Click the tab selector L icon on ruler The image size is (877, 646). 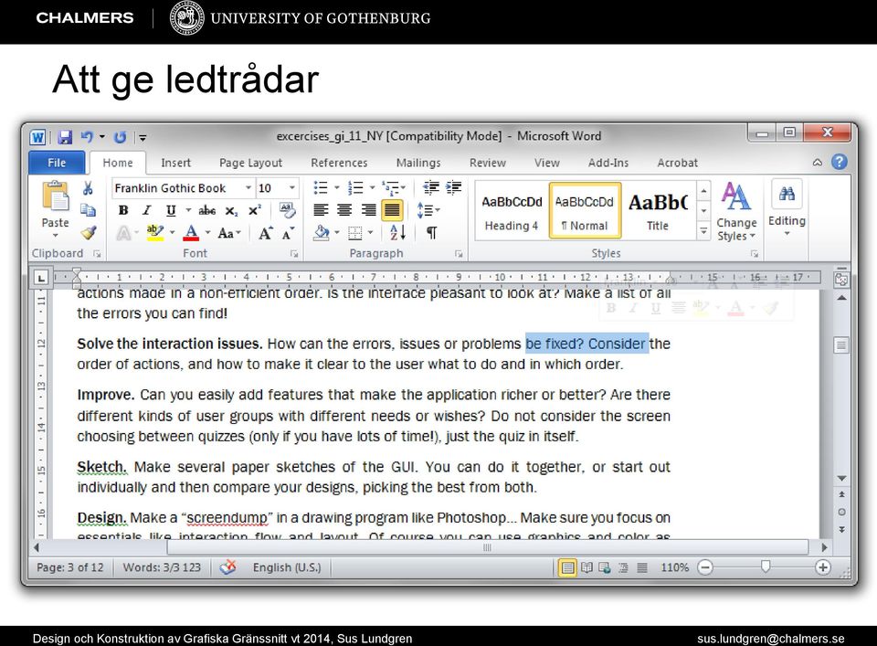[41, 278]
